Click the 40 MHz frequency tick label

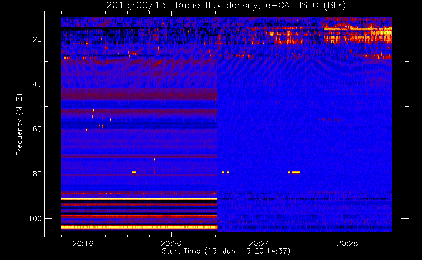pyautogui.click(x=37, y=84)
